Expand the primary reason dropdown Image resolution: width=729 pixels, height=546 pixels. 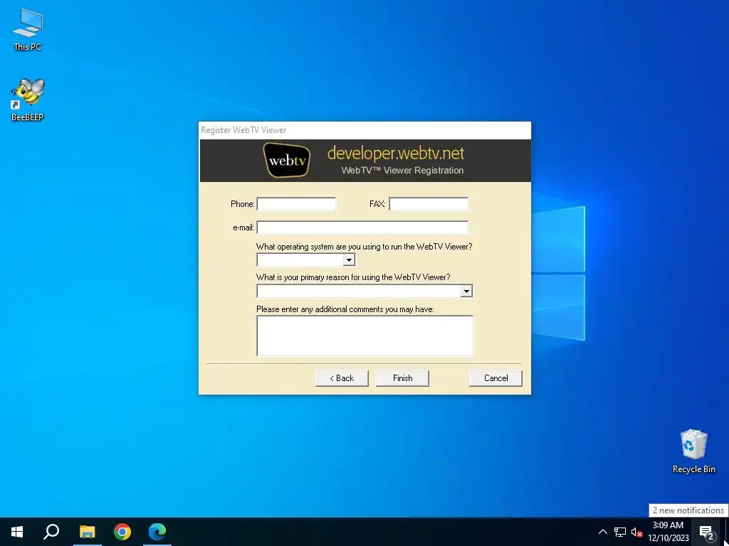(x=466, y=291)
